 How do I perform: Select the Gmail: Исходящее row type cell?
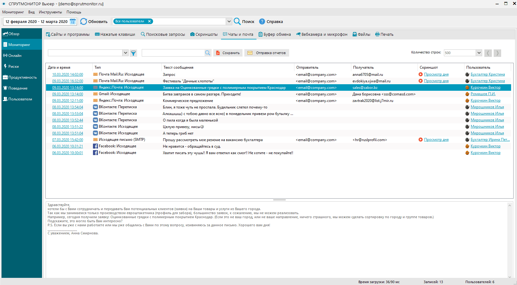point(114,94)
